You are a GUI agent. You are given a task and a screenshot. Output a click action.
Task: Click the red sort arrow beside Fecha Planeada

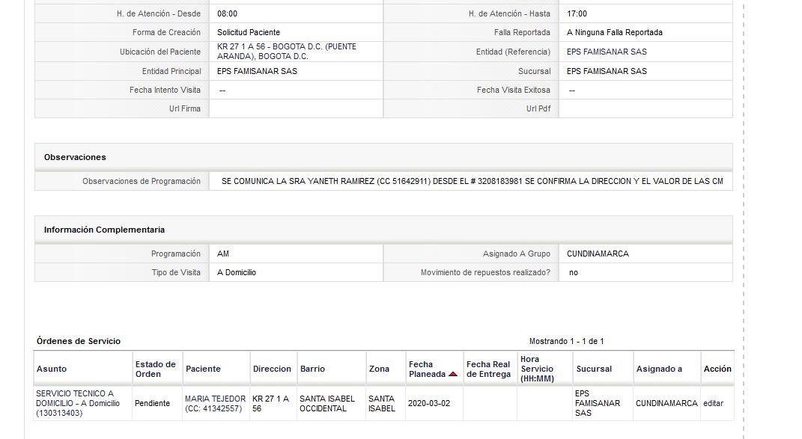(452, 374)
